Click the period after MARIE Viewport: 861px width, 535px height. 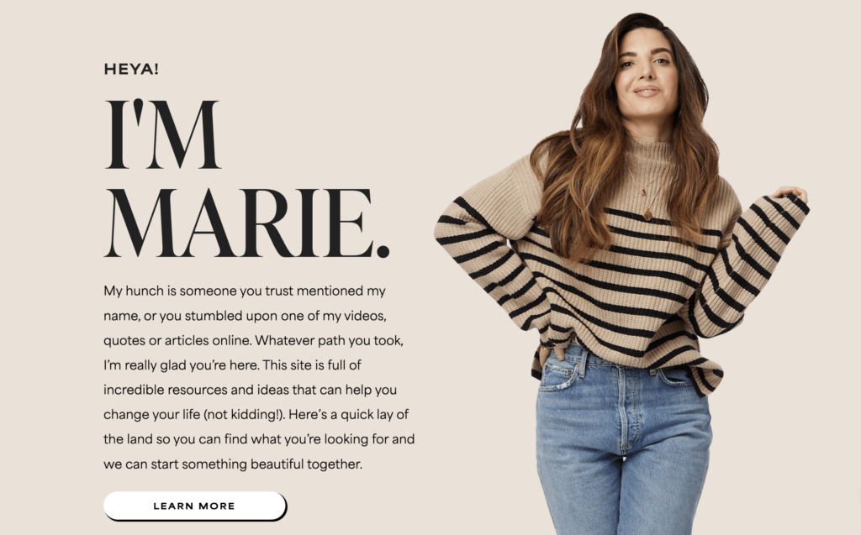point(383,252)
